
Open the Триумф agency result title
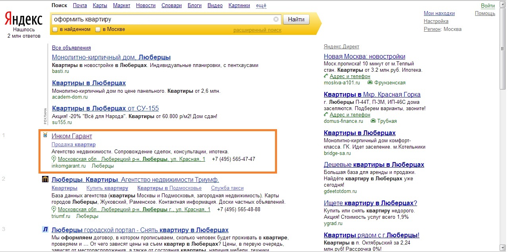pos(135,180)
